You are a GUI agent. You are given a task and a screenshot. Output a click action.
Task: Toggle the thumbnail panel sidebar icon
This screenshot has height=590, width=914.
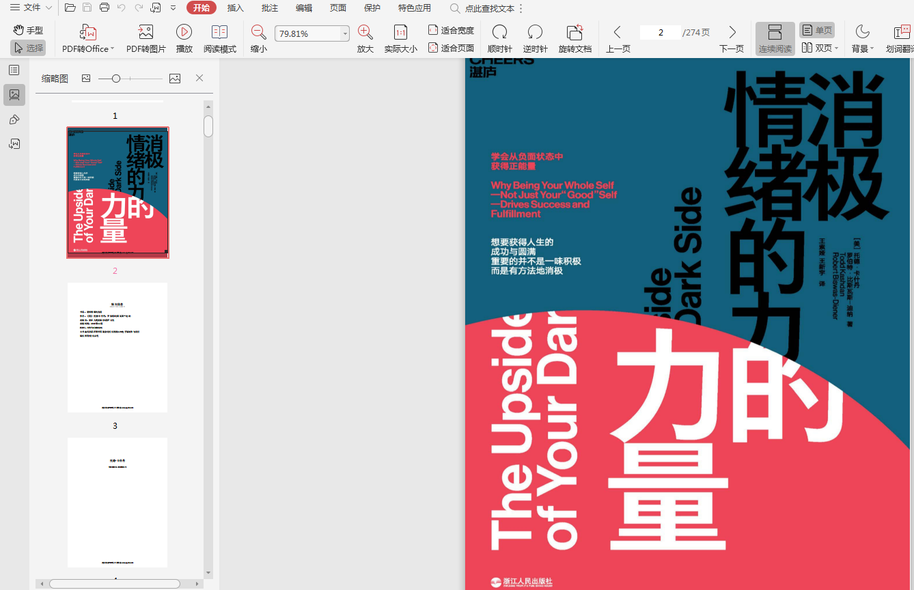tap(14, 95)
